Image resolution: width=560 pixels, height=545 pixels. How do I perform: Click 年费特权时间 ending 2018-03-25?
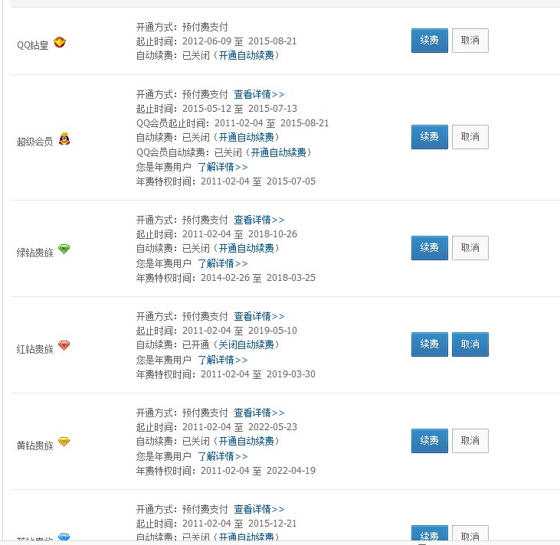click(x=226, y=278)
